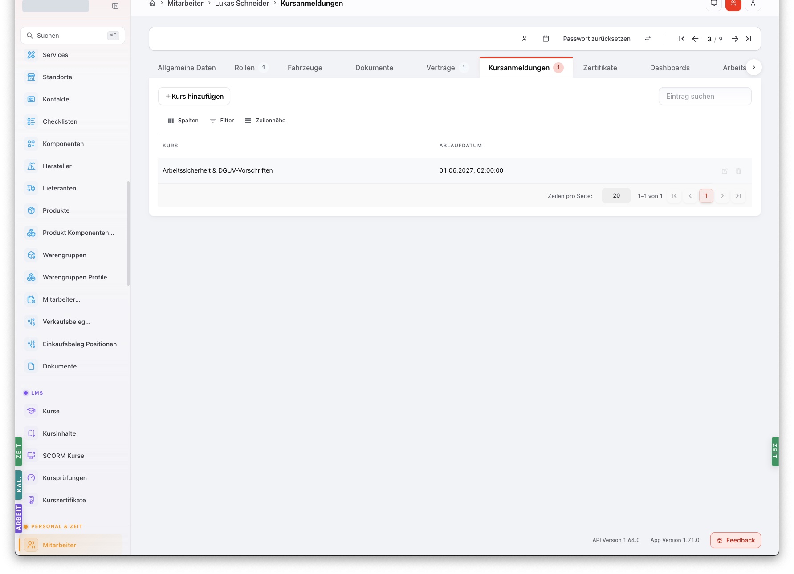Image resolution: width=794 pixels, height=574 pixels.
Task: Click table's last page arrow
Action: pos(738,196)
